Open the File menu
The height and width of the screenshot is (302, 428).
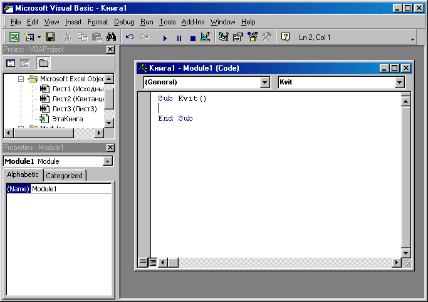coord(16,22)
